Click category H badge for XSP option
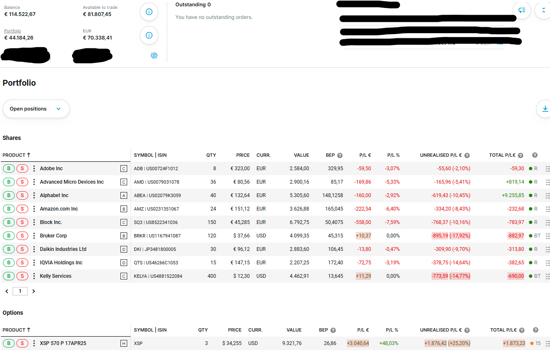 (x=124, y=344)
